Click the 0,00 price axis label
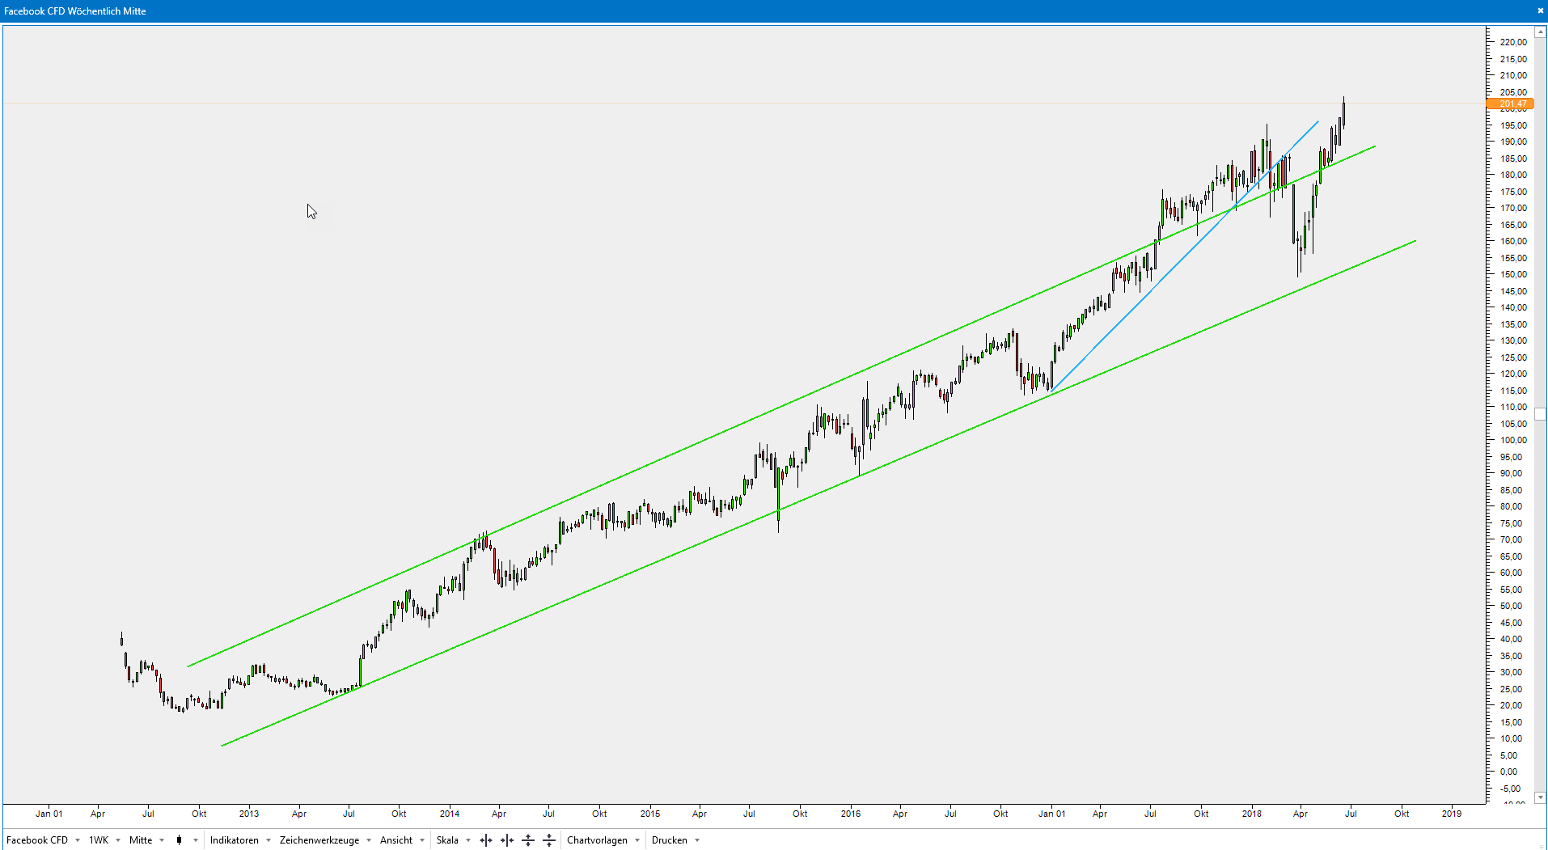Viewport: 1548px width, 850px height. coord(1509,772)
